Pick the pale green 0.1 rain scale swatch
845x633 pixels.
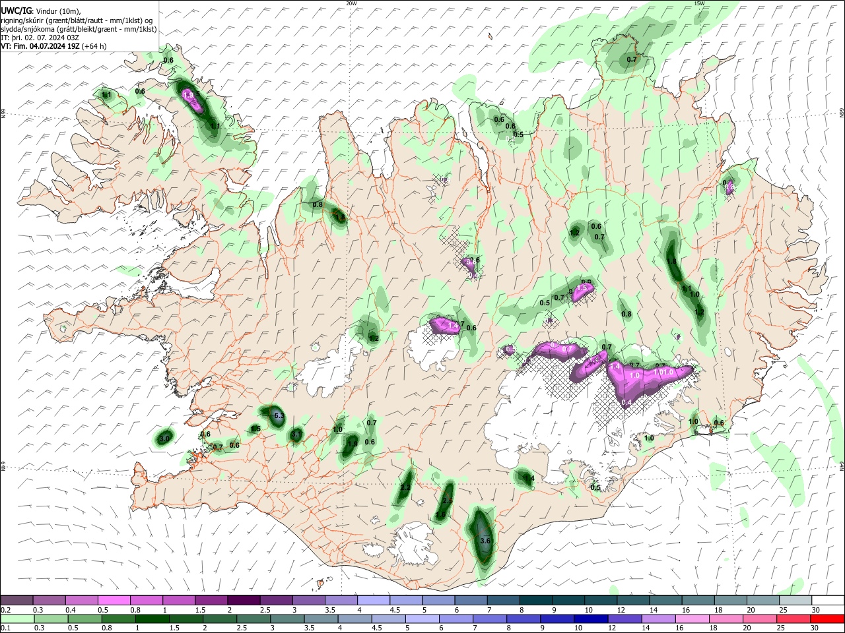17,619
